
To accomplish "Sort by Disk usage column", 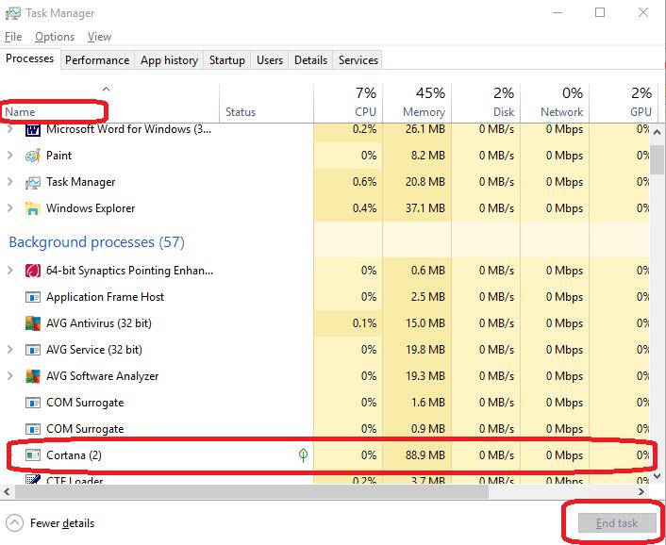I will 486,104.
